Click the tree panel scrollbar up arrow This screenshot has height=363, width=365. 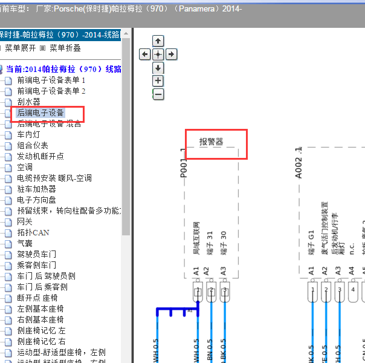(126, 33)
